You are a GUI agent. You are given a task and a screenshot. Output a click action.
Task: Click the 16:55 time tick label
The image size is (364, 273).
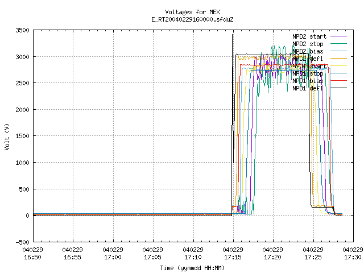pos(73,257)
